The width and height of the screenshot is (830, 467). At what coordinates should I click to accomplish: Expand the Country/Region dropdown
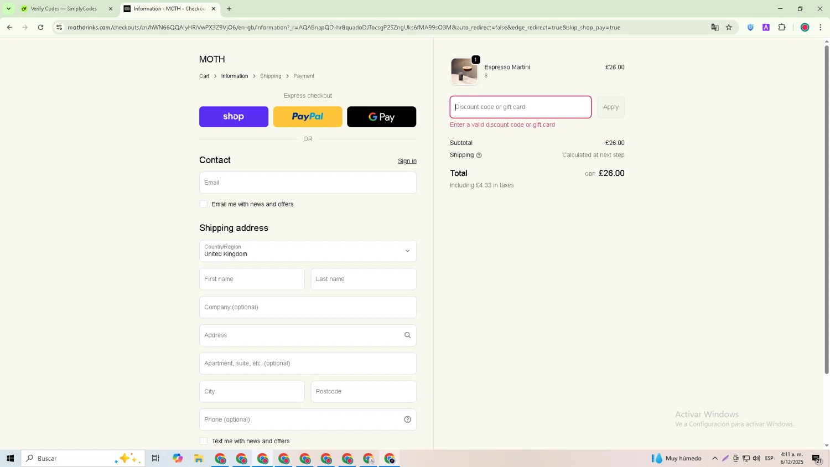(x=308, y=251)
